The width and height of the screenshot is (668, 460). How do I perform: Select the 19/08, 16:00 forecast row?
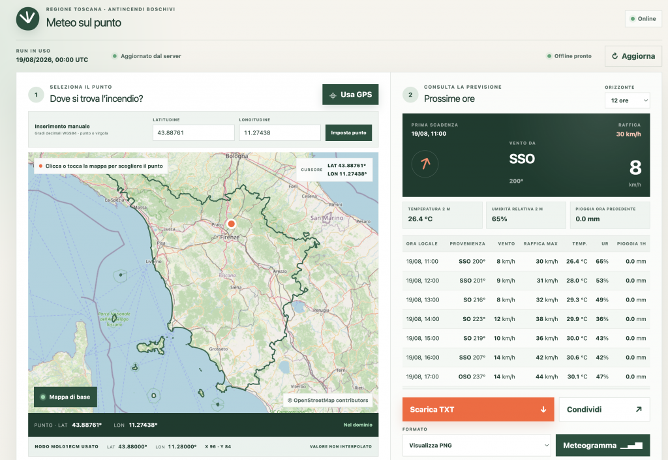526,358
